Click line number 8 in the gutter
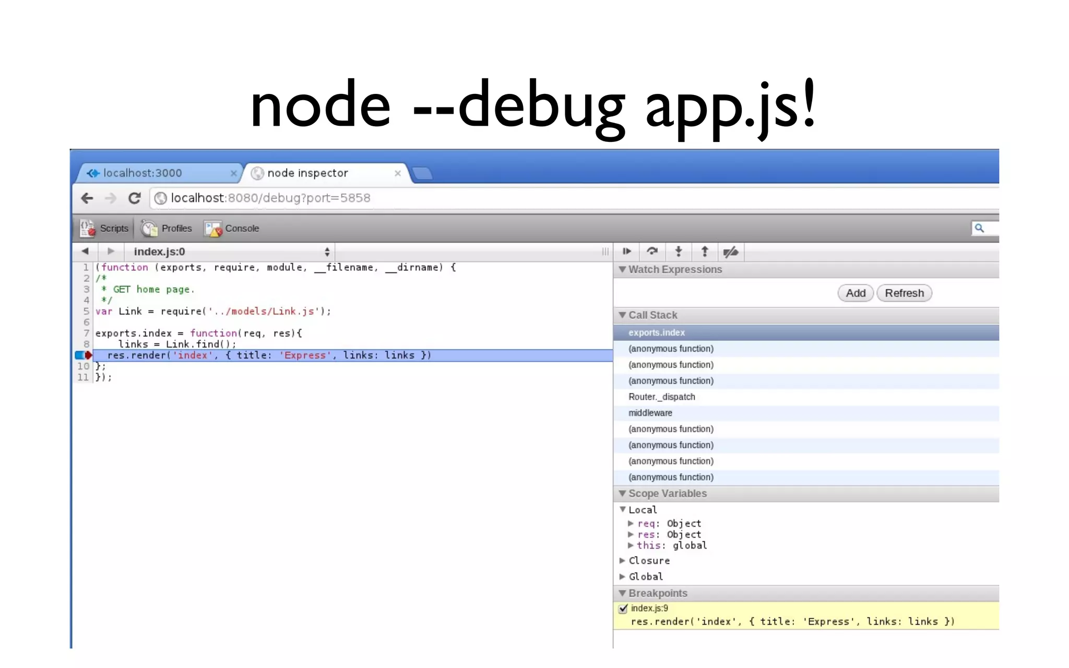This screenshot has width=1069, height=668. point(86,344)
